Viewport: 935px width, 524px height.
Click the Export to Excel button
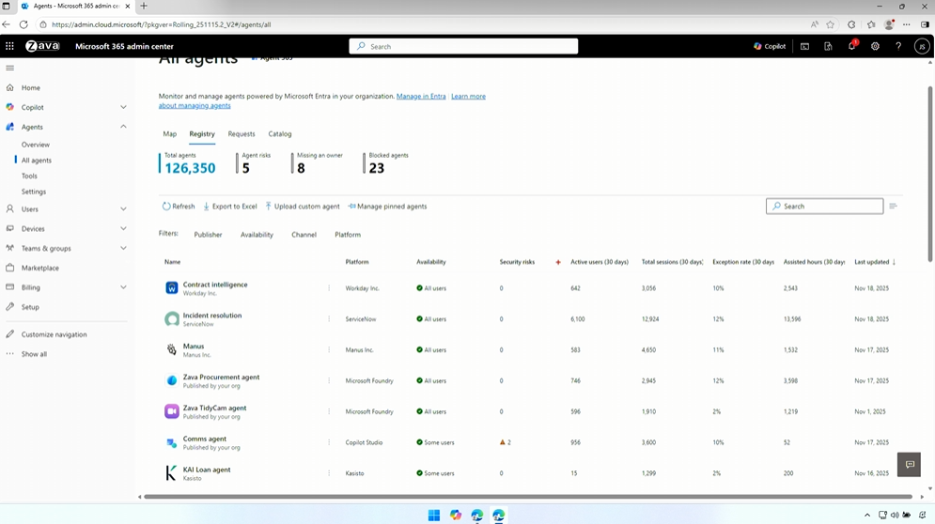(230, 207)
